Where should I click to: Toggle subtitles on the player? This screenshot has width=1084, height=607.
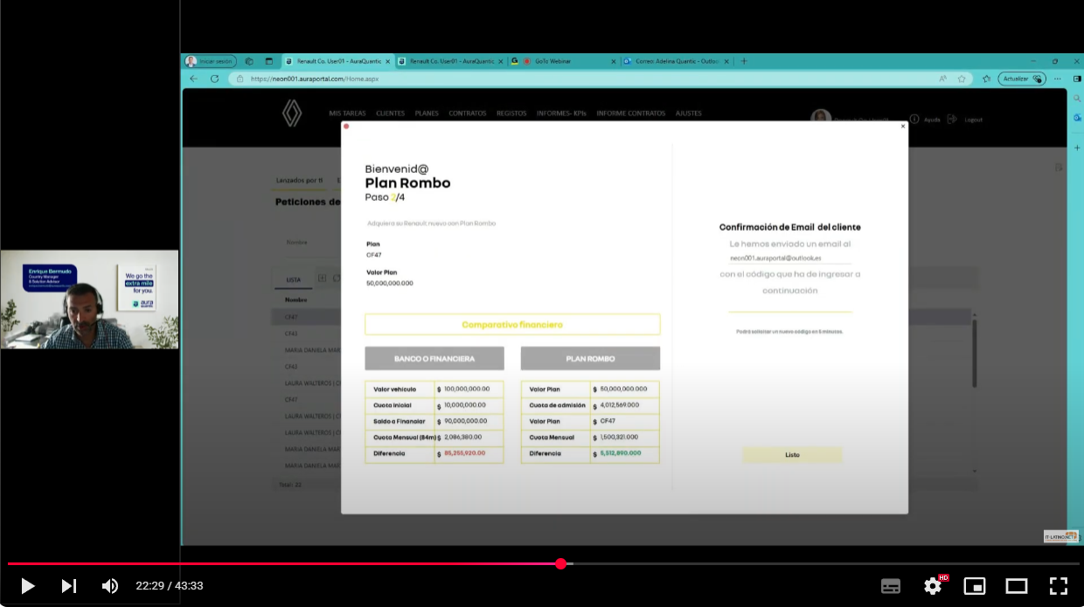[x=891, y=586]
